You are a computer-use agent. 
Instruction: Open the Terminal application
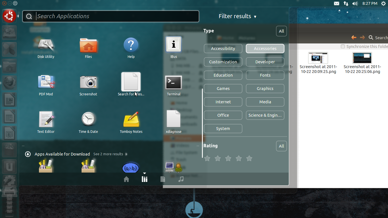pos(174,83)
